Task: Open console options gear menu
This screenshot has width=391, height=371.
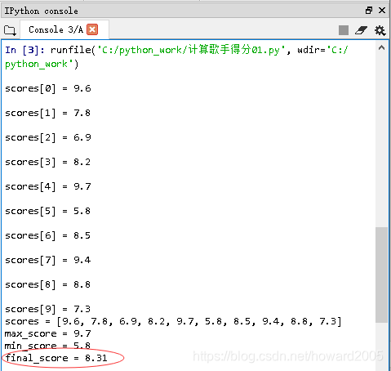Action: coord(380,30)
